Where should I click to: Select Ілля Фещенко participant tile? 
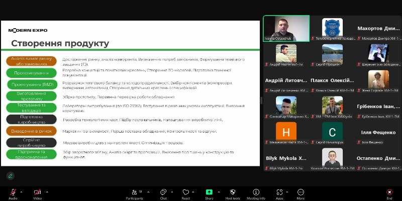click(378, 133)
